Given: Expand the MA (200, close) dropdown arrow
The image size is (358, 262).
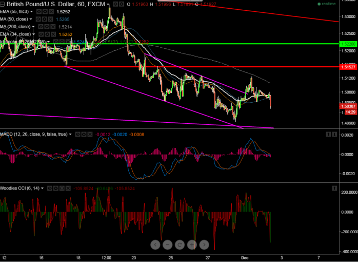Looking at the screenshot, I should (x=33, y=27).
